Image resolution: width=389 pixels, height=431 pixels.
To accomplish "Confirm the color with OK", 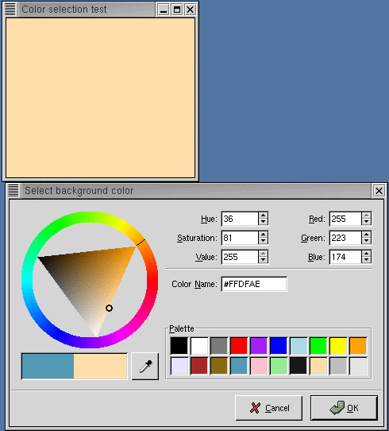I will pyautogui.click(x=344, y=408).
